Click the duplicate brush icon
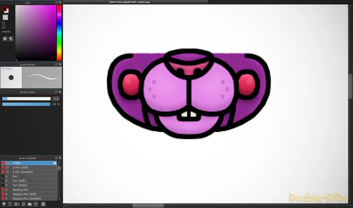The width and height of the screenshot is (353, 208). (x=36, y=204)
